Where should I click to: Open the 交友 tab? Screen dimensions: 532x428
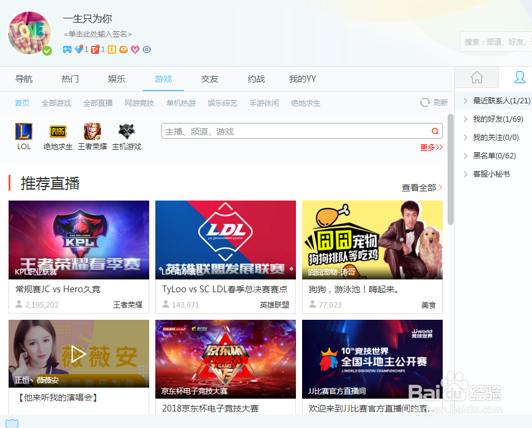(x=210, y=79)
